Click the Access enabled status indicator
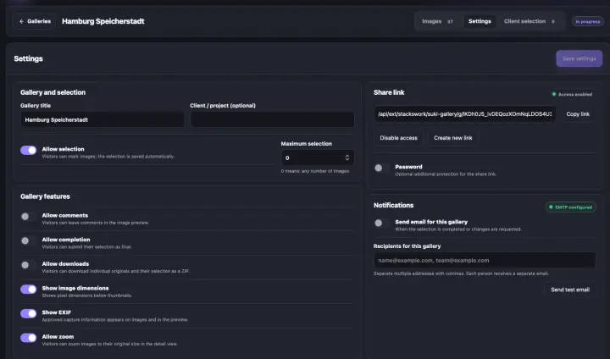The height and width of the screenshot is (359, 610). (x=572, y=94)
